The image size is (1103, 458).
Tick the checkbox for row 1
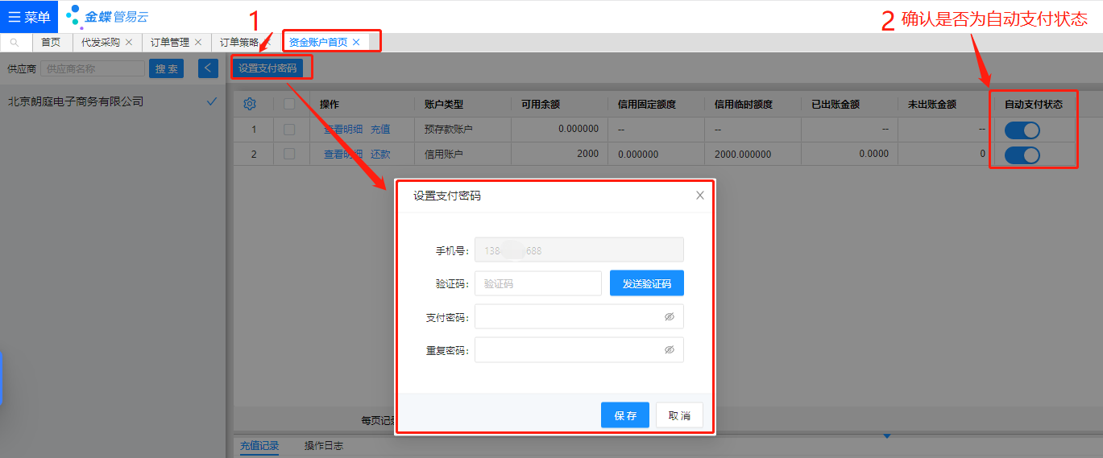point(289,130)
